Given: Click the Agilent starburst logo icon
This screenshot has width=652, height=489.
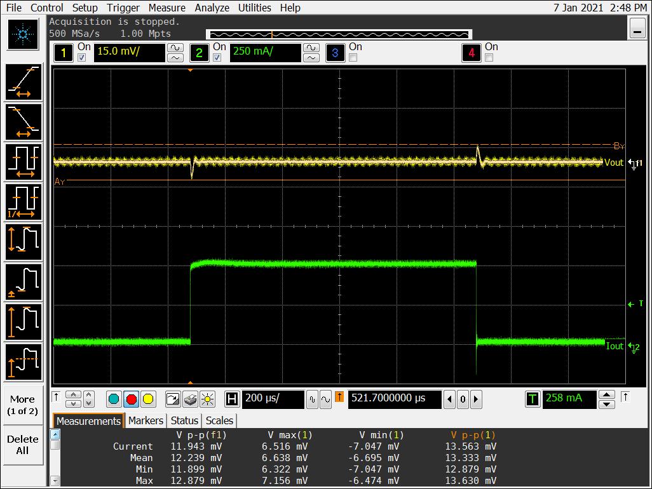Looking at the screenshot, I should coord(23,34).
